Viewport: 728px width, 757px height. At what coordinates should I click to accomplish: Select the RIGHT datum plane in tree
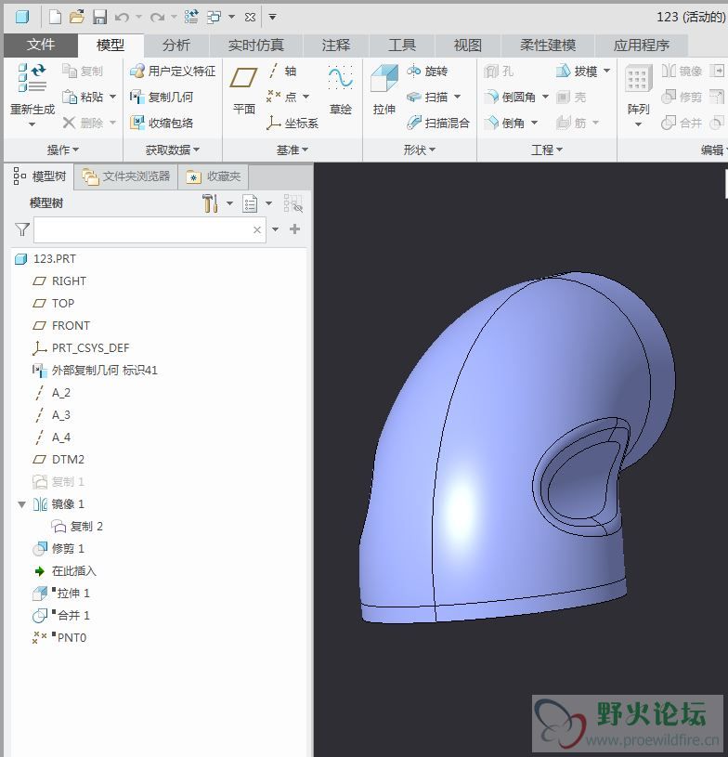[59, 281]
